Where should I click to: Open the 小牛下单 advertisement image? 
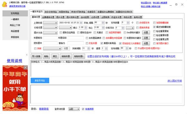click(x=15, y=88)
